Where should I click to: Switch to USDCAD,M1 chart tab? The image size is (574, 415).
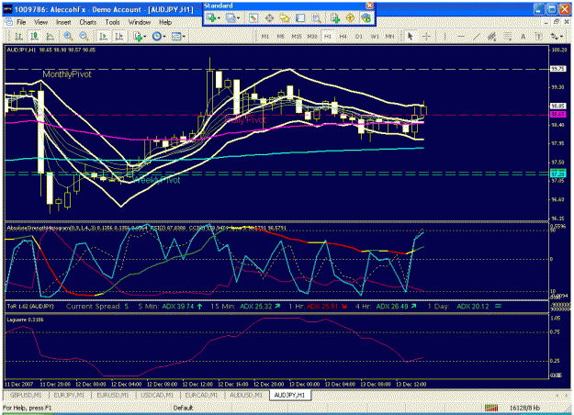click(157, 395)
